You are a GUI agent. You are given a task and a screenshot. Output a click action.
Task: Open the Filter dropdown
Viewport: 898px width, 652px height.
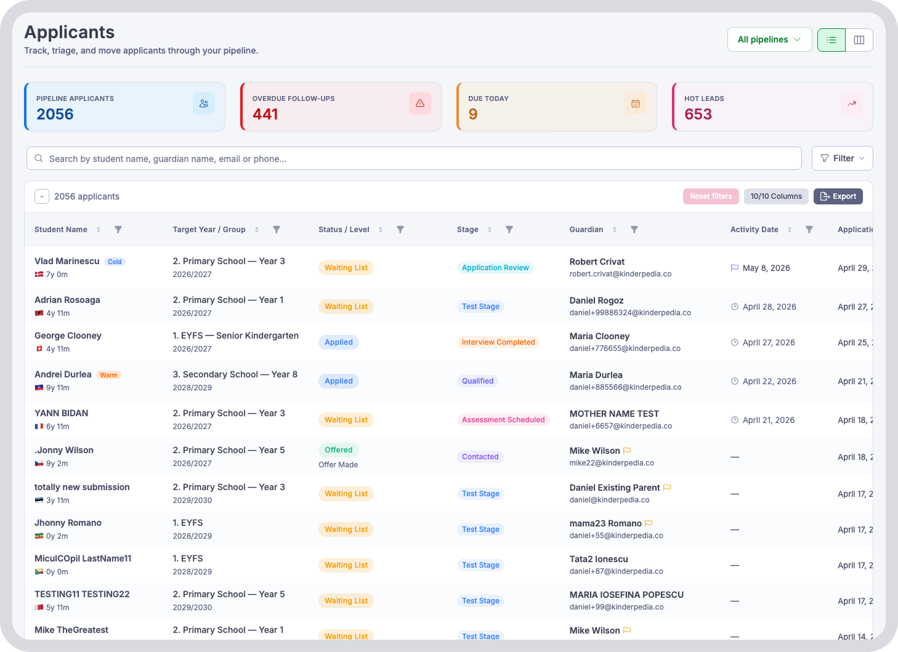click(x=842, y=158)
